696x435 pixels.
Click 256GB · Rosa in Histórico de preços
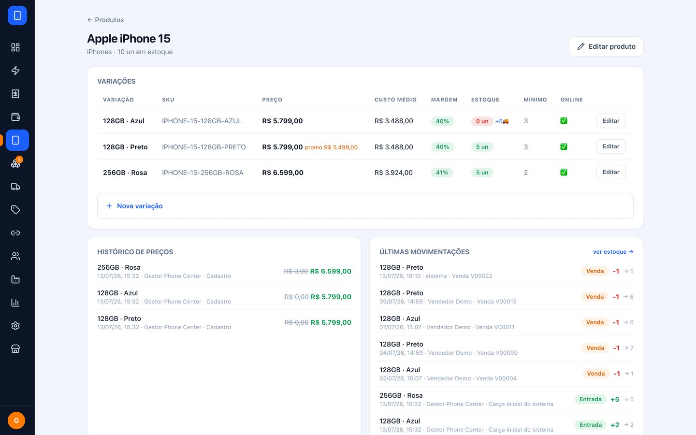(x=119, y=267)
